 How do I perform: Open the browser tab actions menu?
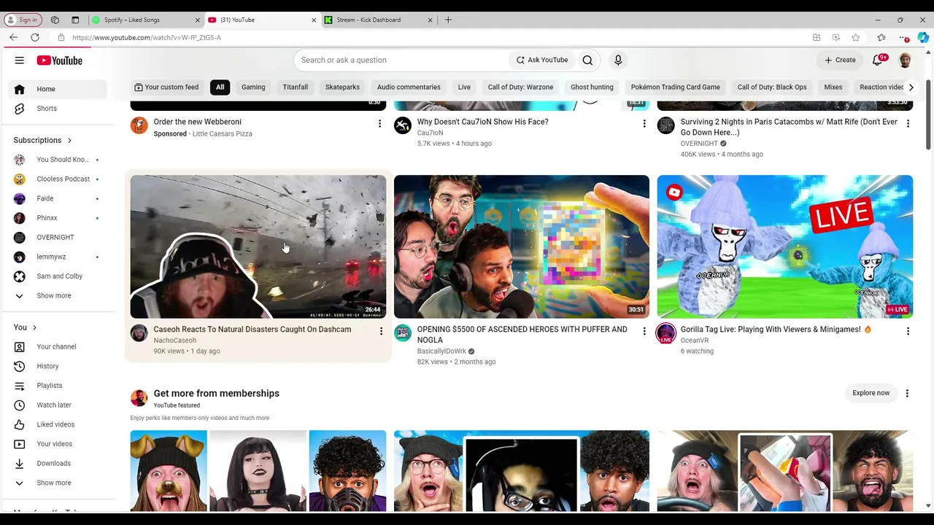pos(75,20)
